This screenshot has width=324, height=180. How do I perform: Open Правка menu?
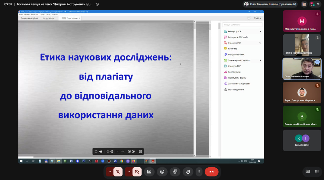(x=27, y=14)
